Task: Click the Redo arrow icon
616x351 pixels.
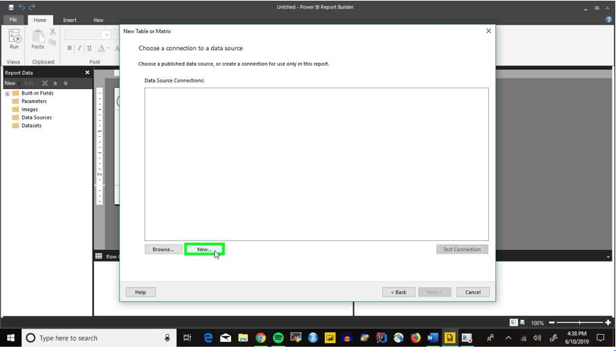Action: coord(32,7)
